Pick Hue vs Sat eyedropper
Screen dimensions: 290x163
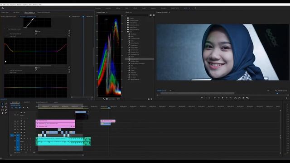(x=36, y=34)
